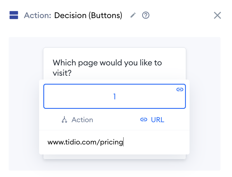Click the button name field showing 1

pyautogui.click(x=115, y=96)
